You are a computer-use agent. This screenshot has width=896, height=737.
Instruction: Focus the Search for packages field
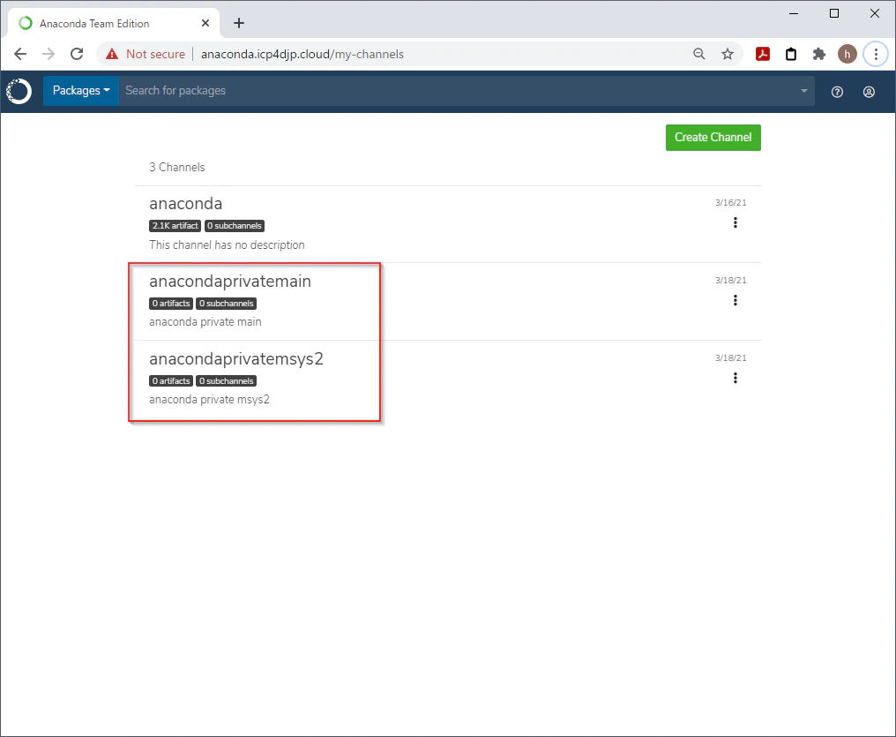click(x=457, y=91)
